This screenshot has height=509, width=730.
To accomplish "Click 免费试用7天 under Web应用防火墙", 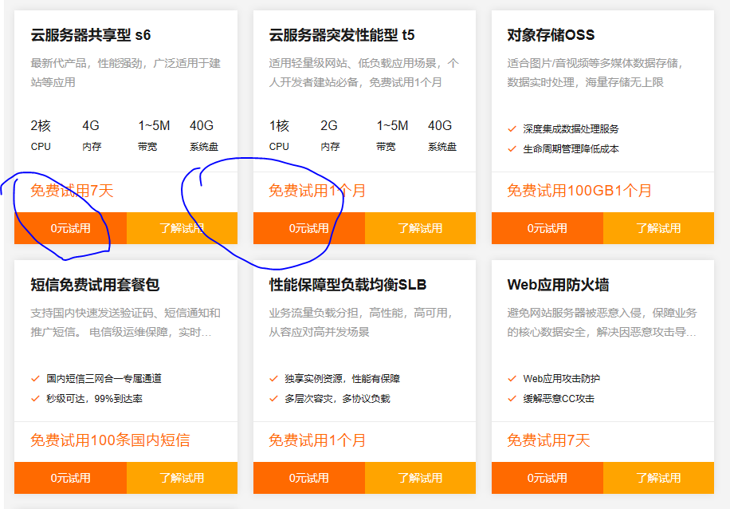I will pyautogui.click(x=548, y=440).
